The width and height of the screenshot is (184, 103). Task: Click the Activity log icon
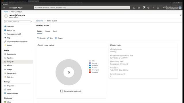pyautogui.click(x=5, y=30)
